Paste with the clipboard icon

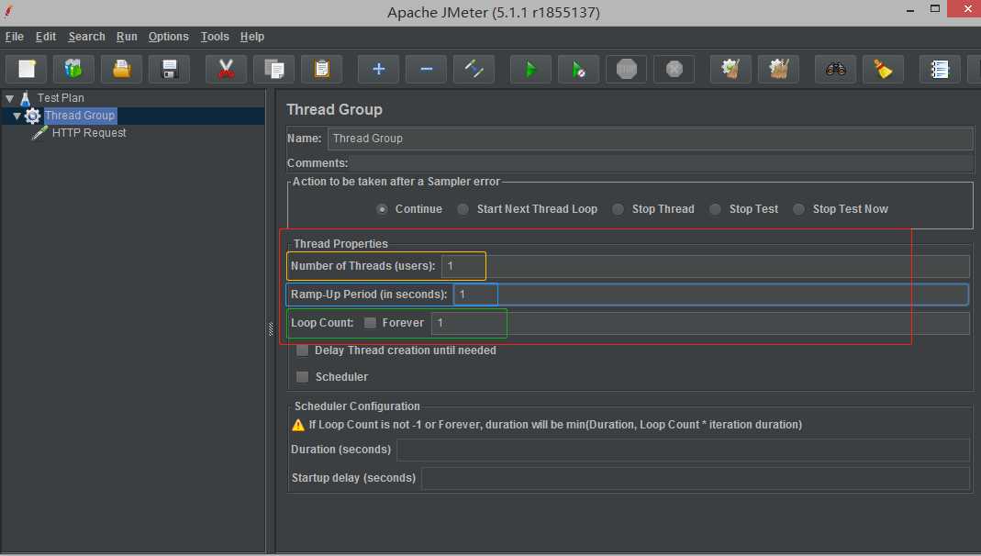(x=321, y=69)
